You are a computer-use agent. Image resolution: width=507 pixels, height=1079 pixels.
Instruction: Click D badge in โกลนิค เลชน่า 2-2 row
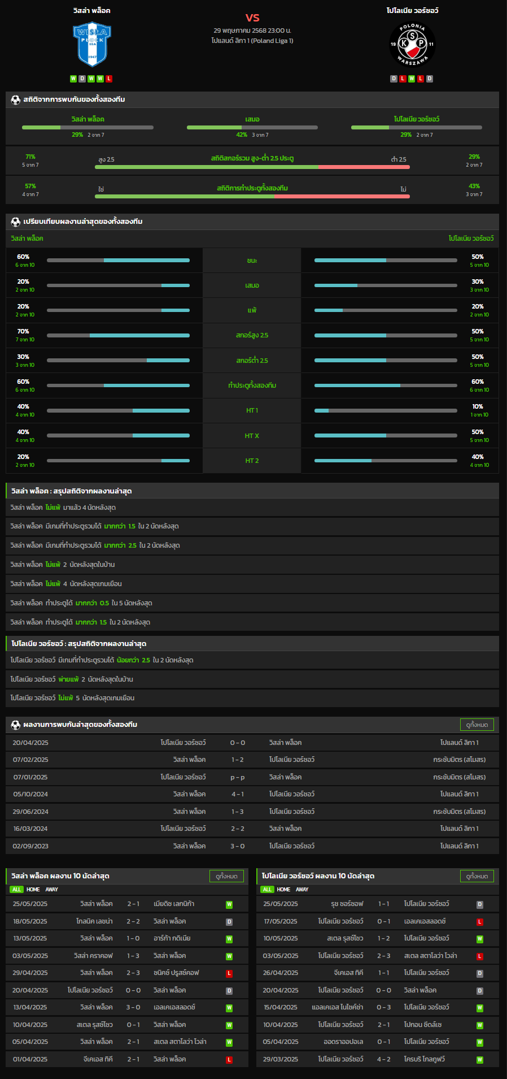point(229,922)
